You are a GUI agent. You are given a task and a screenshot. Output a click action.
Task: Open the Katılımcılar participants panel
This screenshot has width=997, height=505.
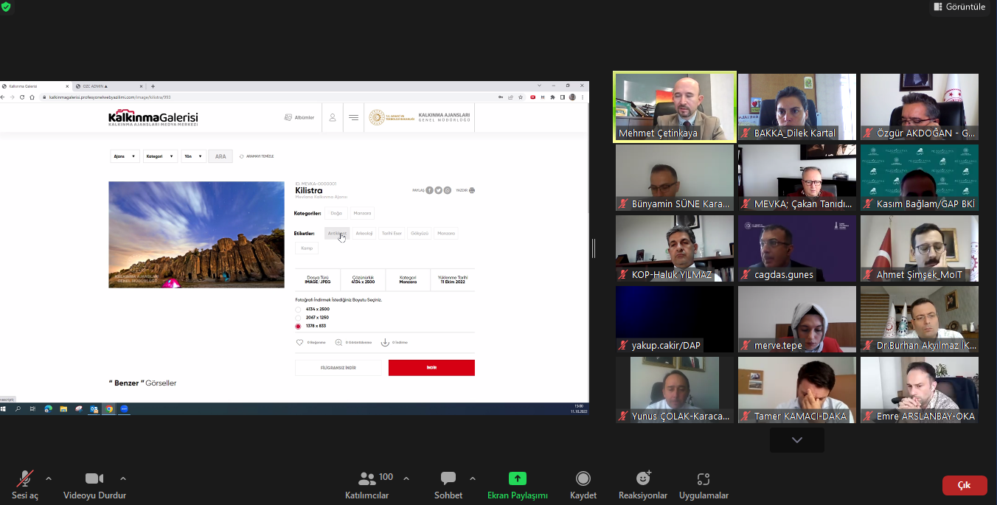click(367, 479)
